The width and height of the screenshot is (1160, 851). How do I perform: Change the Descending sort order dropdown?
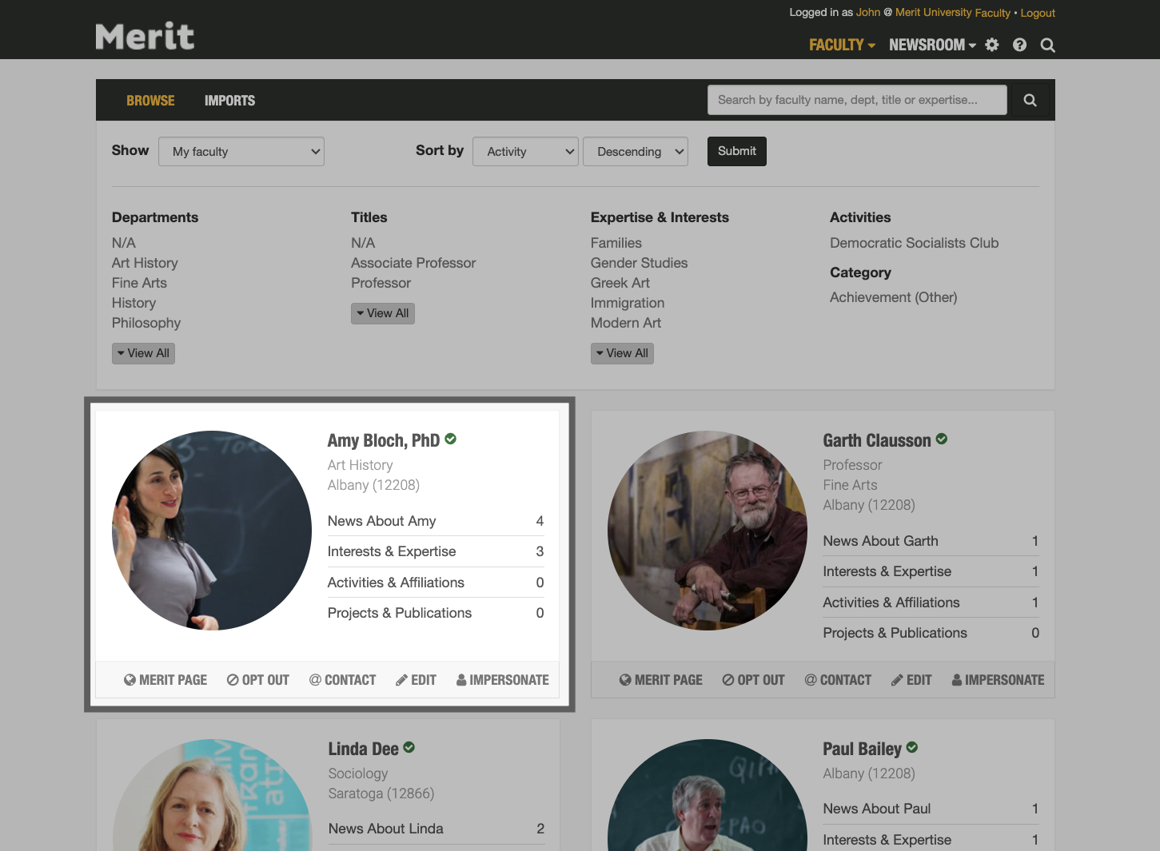point(636,152)
